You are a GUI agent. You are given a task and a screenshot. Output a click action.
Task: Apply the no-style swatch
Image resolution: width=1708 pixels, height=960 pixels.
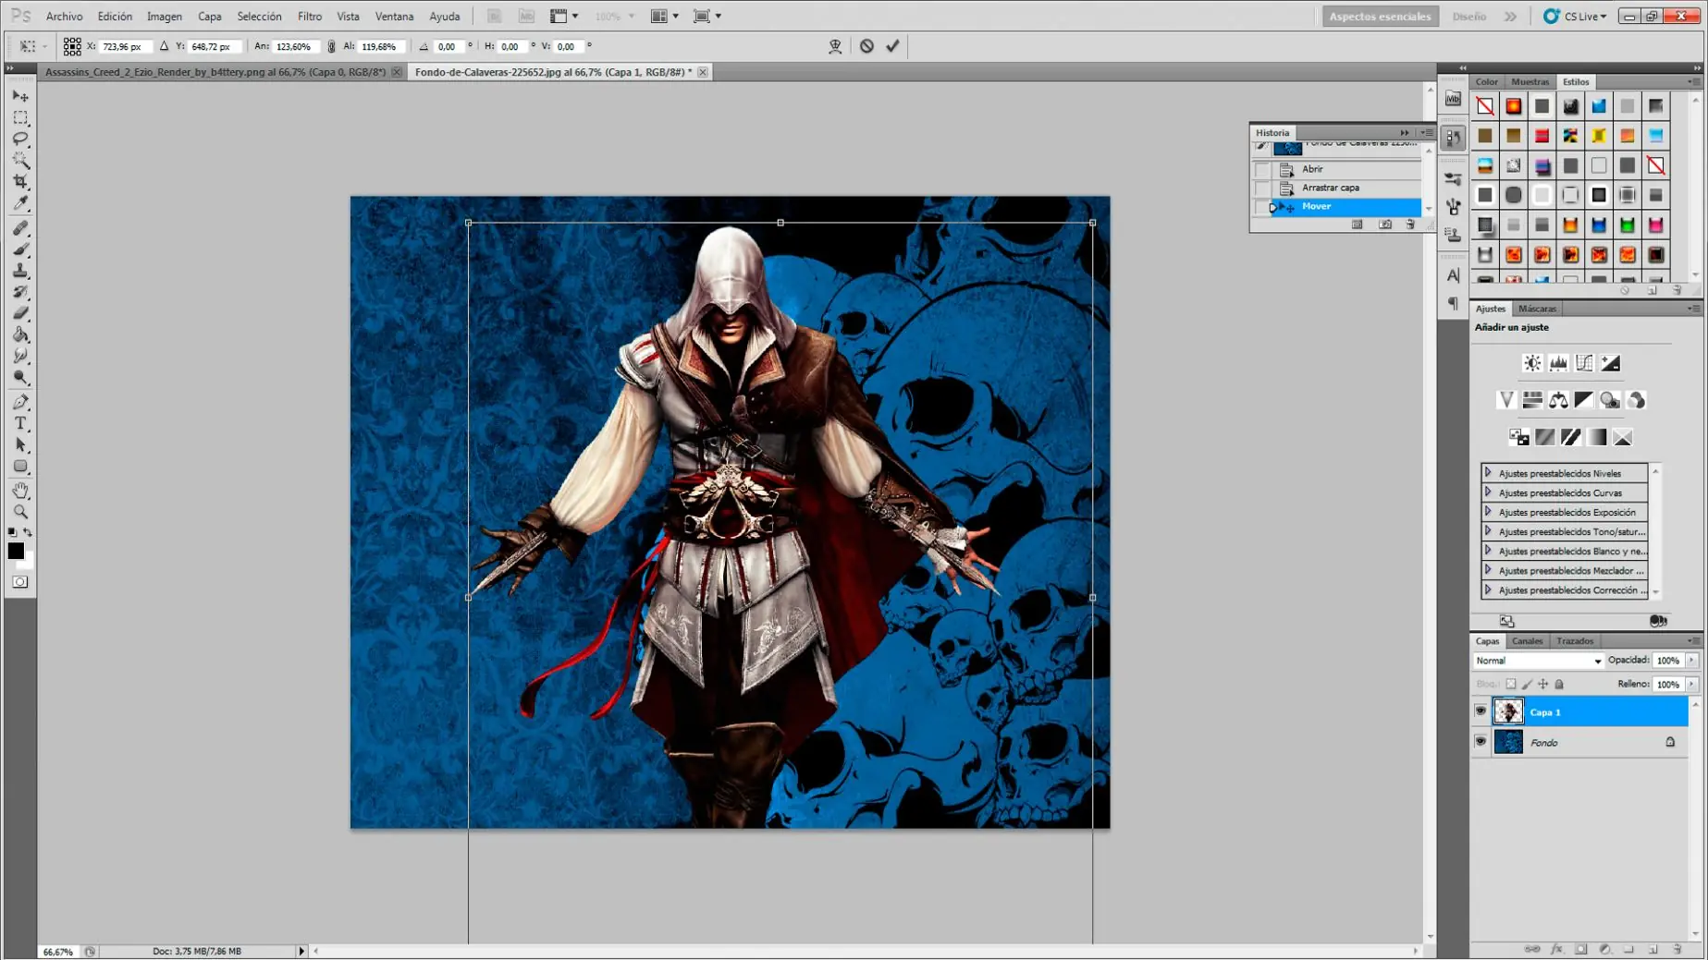[x=1484, y=106]
